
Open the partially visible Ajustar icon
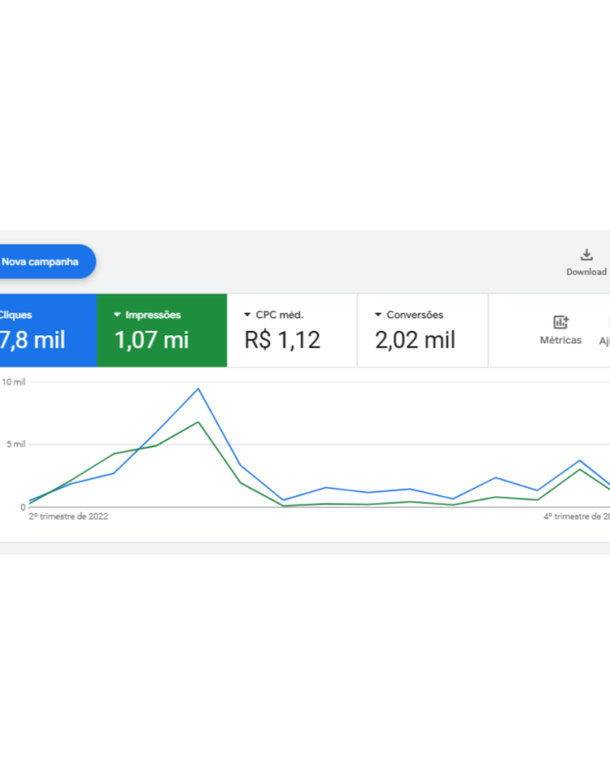tap(605, 323)
